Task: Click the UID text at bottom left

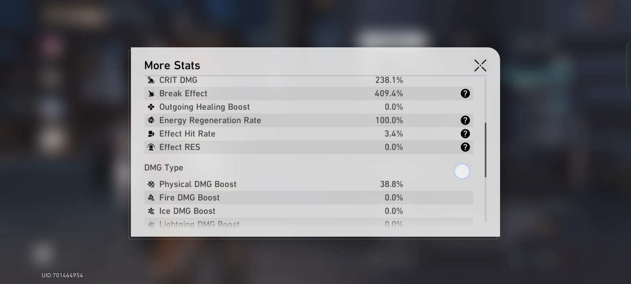Action: 62,275
